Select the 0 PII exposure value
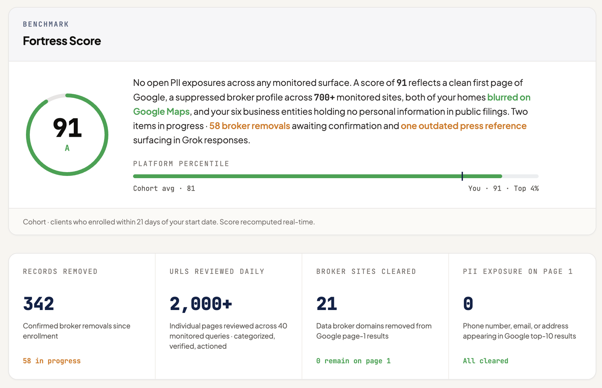The width and height of the screenshot is (602, 388). tap(468, 304)
